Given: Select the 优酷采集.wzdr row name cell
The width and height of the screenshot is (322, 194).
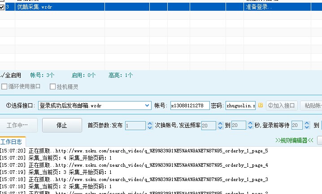Looking at the screenshot, I should pos(60,7).
